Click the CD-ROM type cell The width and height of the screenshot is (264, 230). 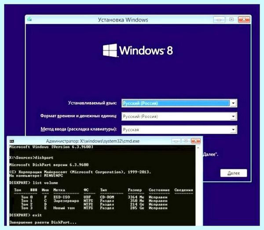pos(107,197)
